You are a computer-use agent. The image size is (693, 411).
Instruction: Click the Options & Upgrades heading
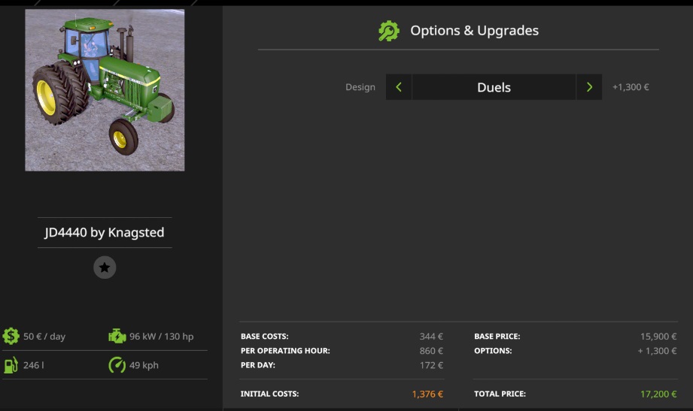[x=474, y=31]
